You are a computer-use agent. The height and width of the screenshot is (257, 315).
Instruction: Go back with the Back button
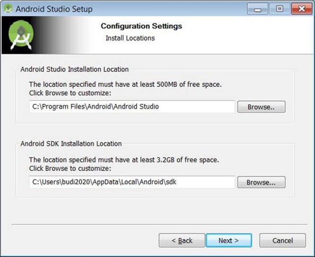[182, 241]
